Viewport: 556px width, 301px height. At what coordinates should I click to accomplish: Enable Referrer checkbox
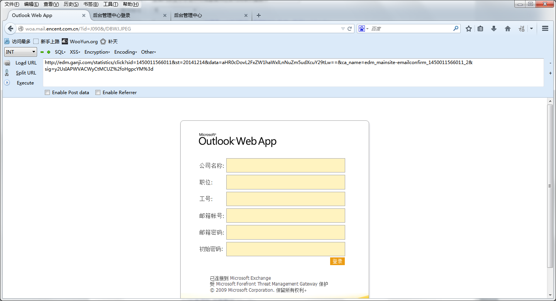[x=98, y=93]
